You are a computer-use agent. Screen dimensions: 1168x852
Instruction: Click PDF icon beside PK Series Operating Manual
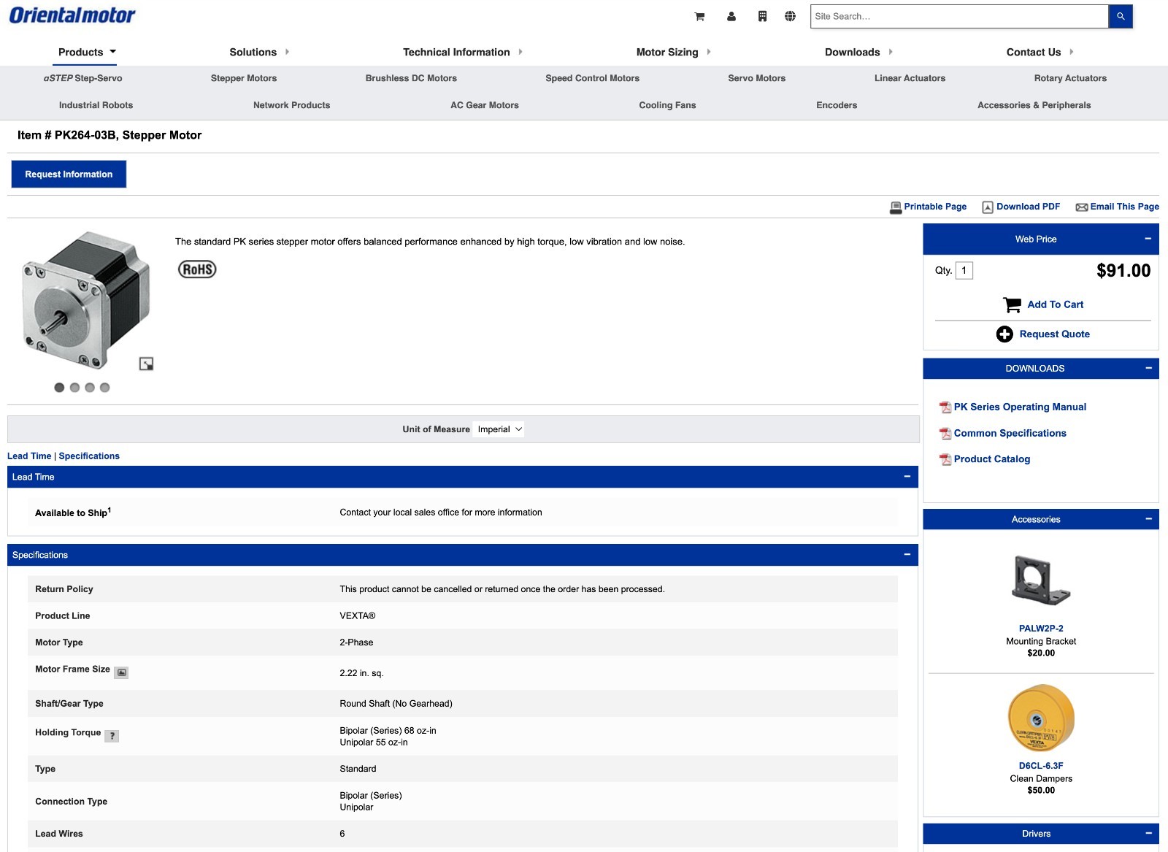click(945, 407)
